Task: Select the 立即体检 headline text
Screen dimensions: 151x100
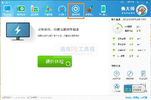Action: coord(58,29)
